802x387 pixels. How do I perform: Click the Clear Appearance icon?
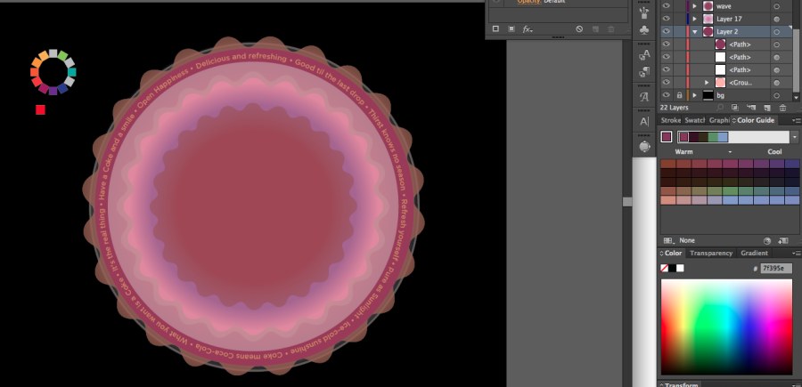(x=579, y=29)
